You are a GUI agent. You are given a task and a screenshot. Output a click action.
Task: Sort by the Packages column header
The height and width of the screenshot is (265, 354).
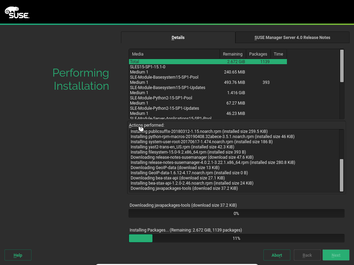coord(258,54)
